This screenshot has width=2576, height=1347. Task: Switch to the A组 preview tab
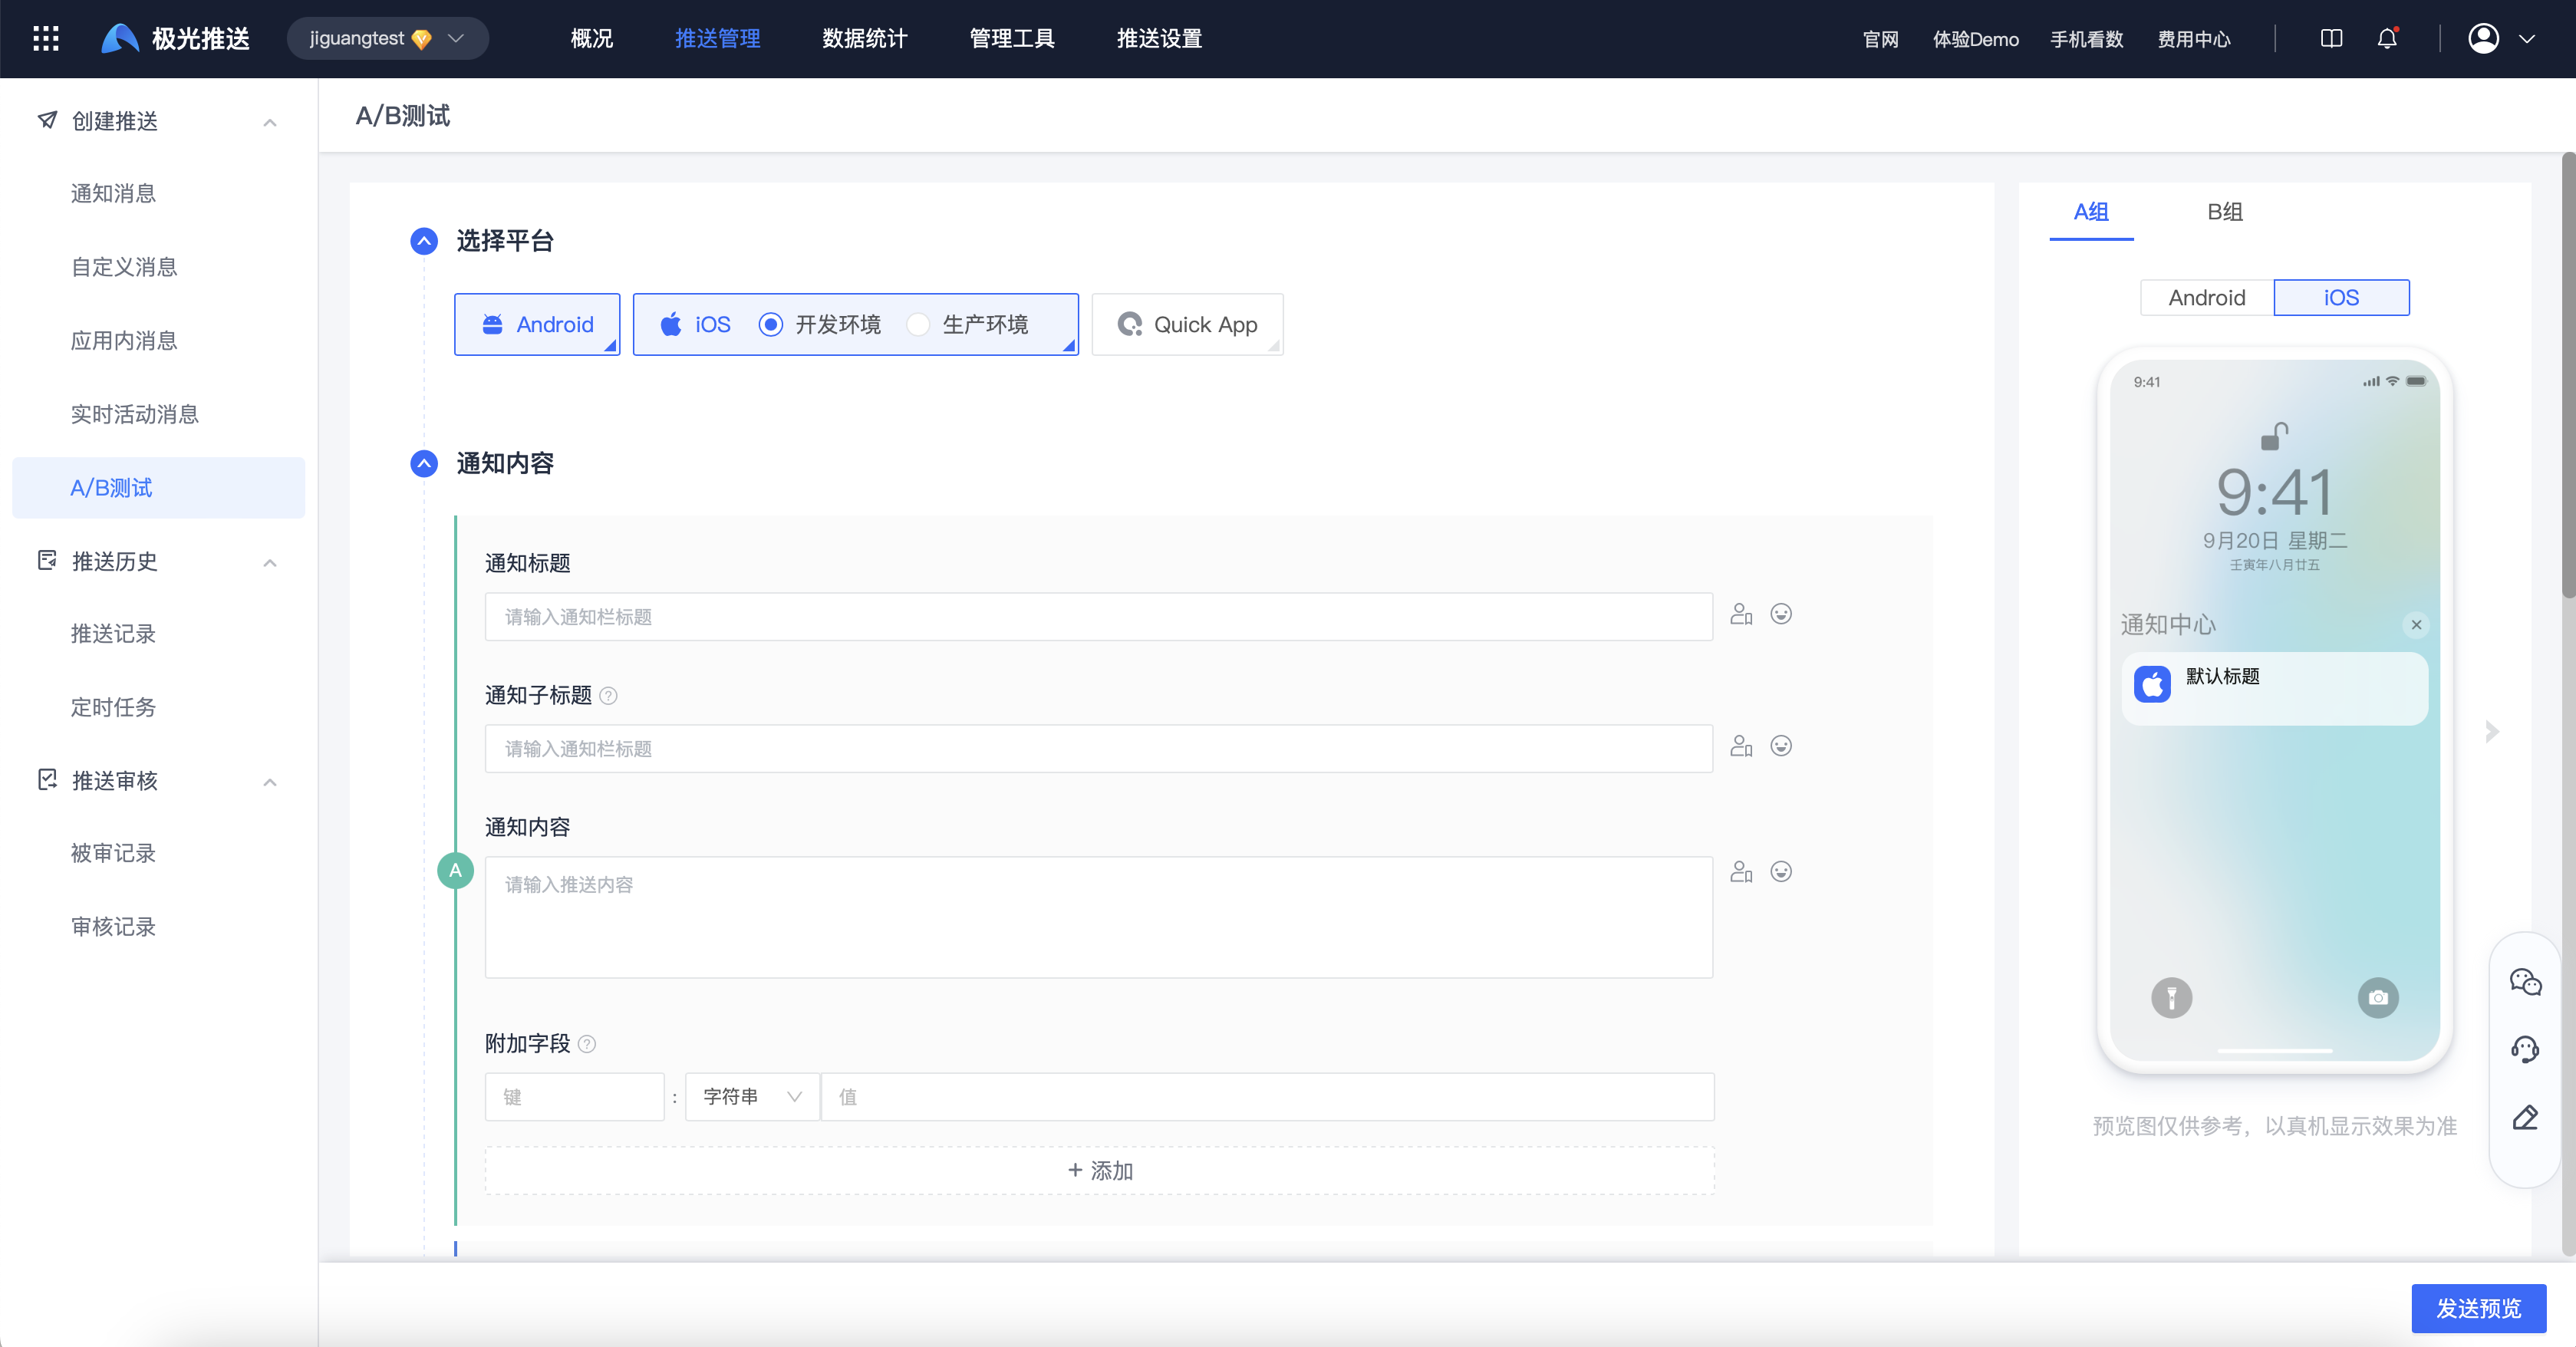coord(2091,212)
